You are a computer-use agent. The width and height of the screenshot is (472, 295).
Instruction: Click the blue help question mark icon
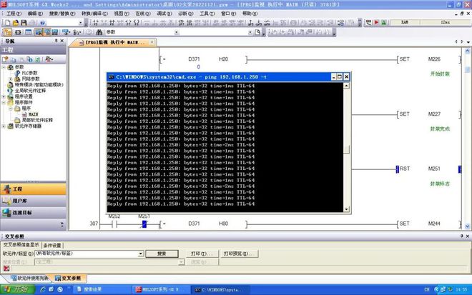point(42,23)
